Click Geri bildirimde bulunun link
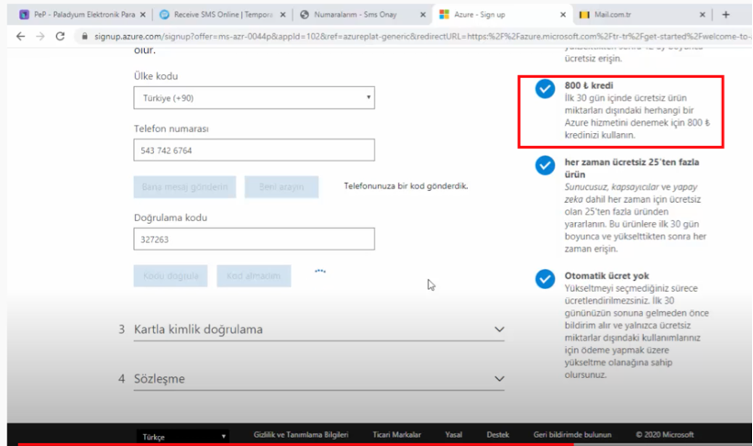The image size is (753, 446). click(572, 434)
